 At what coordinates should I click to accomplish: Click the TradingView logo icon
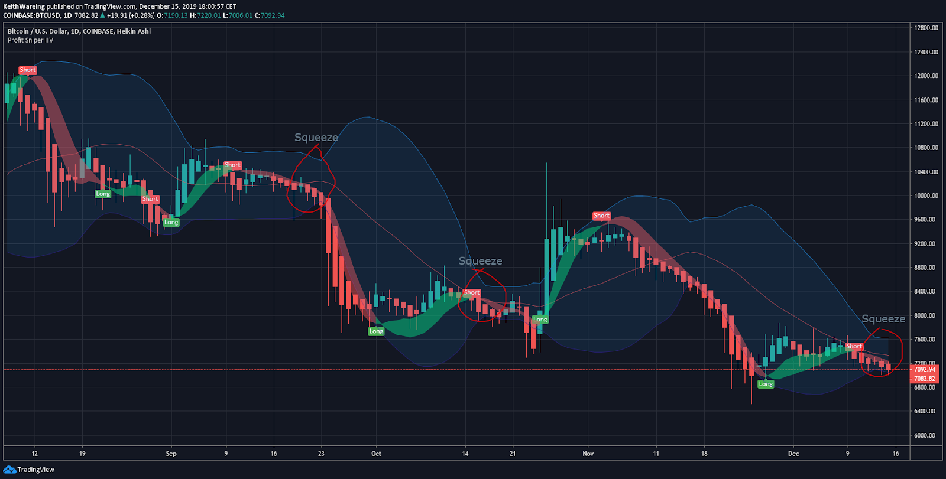[x=9, y=470]
